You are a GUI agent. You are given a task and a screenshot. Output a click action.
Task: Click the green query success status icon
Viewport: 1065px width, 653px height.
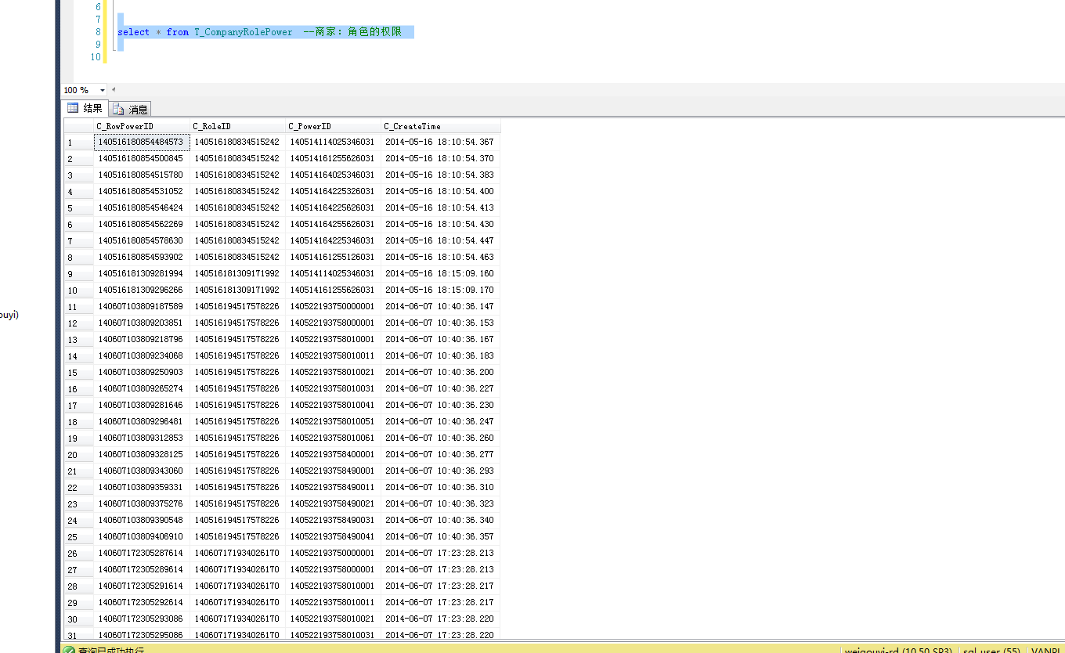[69, 650]
